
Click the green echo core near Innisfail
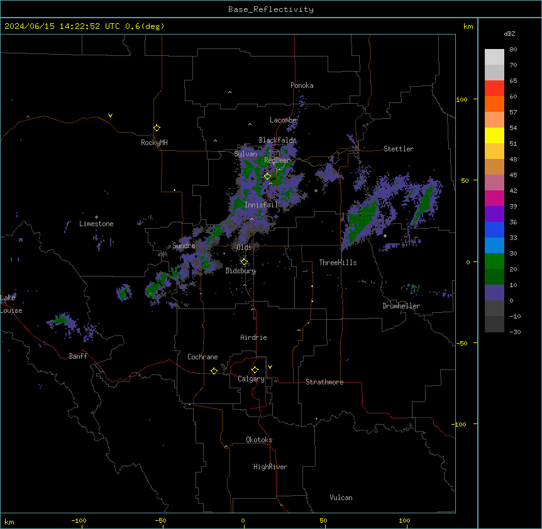[x=238, y=204]
